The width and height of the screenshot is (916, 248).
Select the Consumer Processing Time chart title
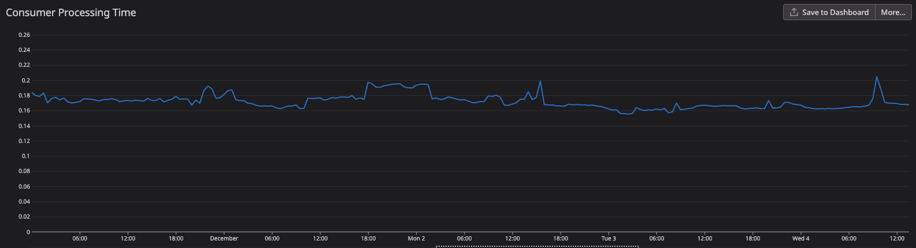pyautogui.click(x=71, y=13)
